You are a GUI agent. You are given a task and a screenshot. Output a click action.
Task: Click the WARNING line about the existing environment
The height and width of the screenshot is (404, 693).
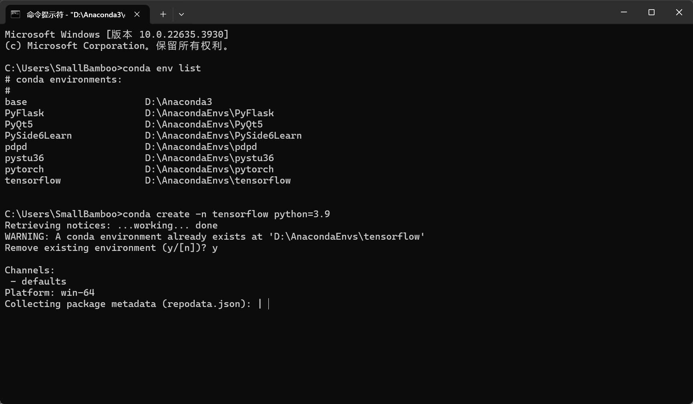pyautogui.click(x=215, y=236)
